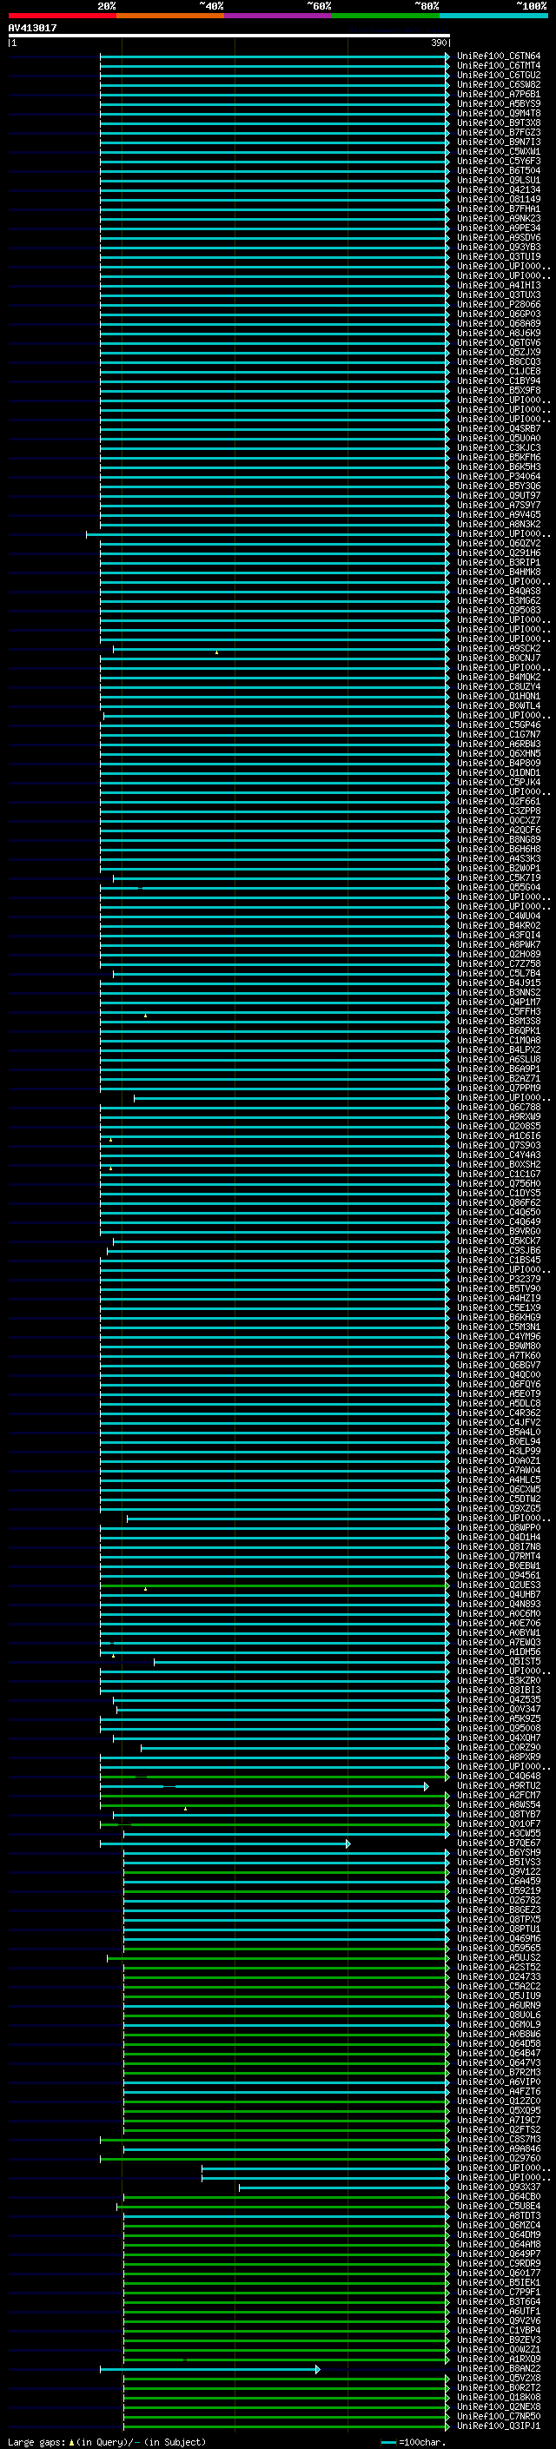Pick hit UniRef100_Q9V122
The image size is (556, 2449).
coord(499,1872)
